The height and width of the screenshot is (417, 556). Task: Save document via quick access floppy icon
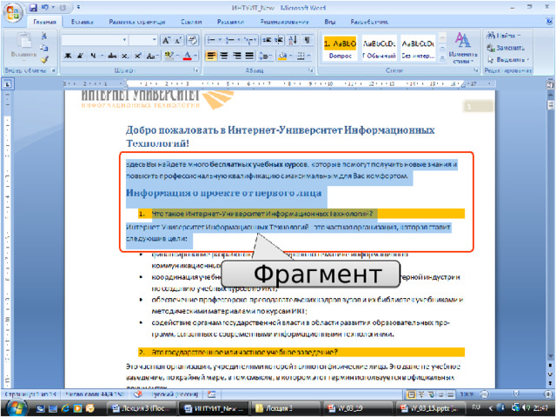33,8
